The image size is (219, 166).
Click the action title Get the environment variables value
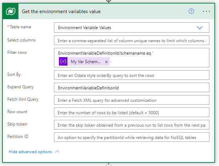pos(61,11)
